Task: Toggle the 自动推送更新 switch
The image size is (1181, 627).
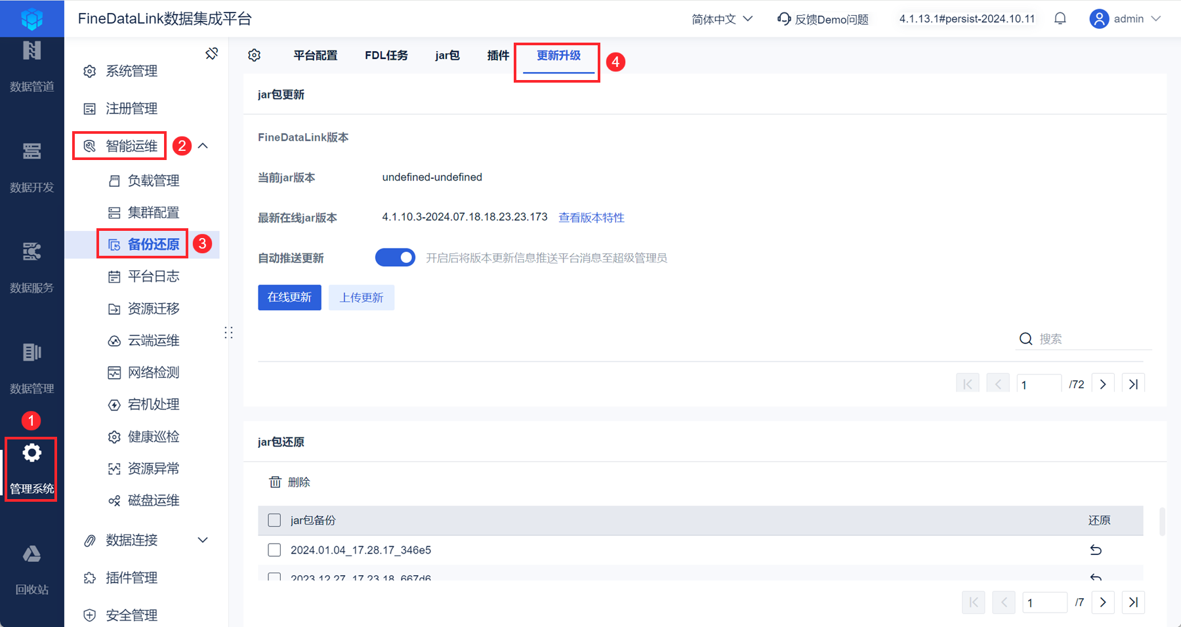Action: click(395, 258)
